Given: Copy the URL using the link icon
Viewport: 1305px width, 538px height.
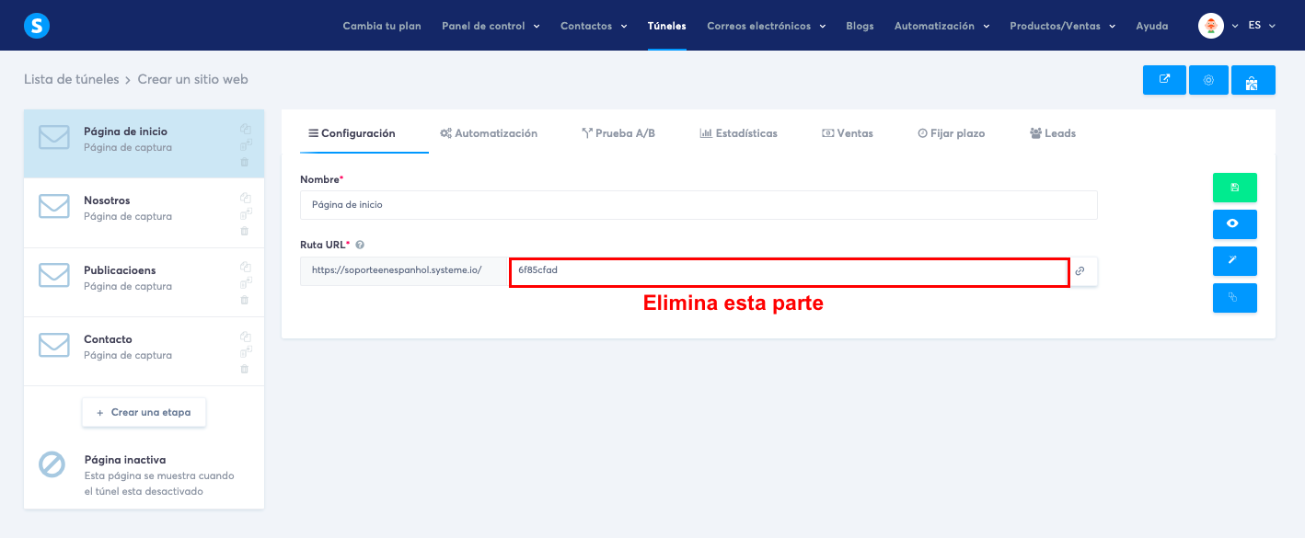Looking at the screenshot, I should click(1080, 271).
